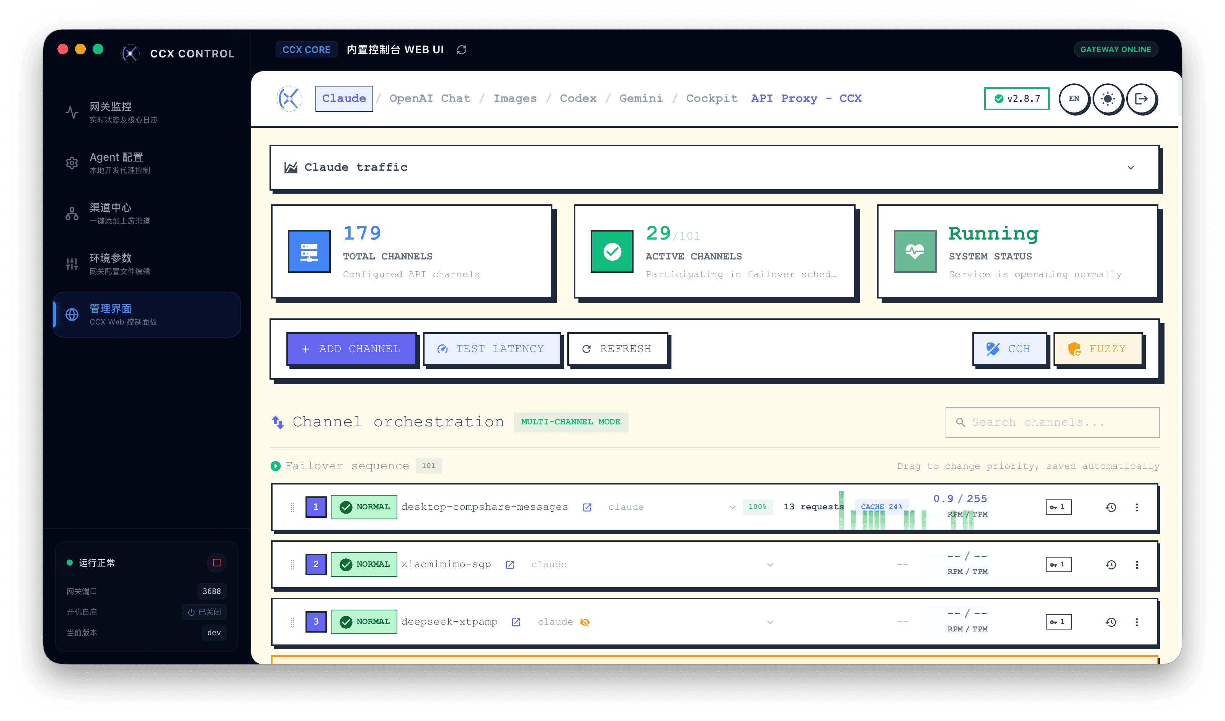
Task: Expand the xiaomimimo-sgp row chevron
Action: (770, 564)
